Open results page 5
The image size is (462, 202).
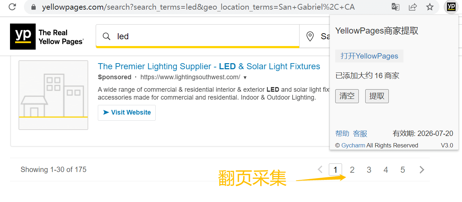[403, 170]
